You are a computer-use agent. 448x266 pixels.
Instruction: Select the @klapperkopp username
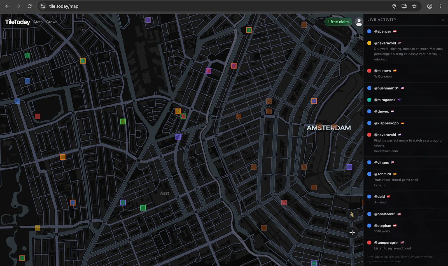tap(386, 123)
